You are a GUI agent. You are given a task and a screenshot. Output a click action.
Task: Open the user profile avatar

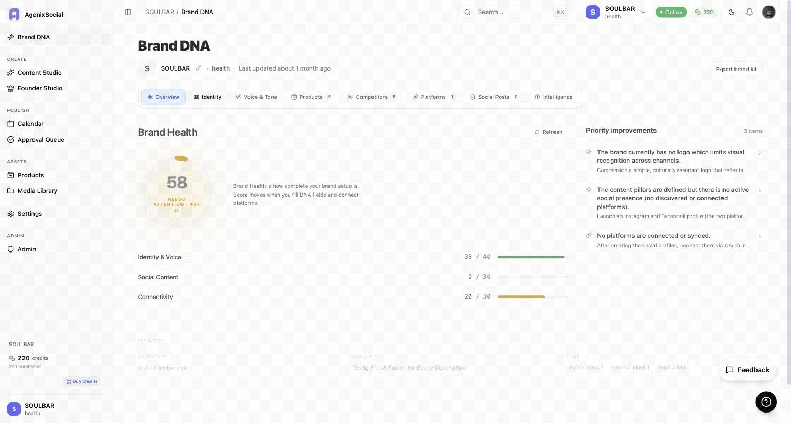tap(769, 12)
